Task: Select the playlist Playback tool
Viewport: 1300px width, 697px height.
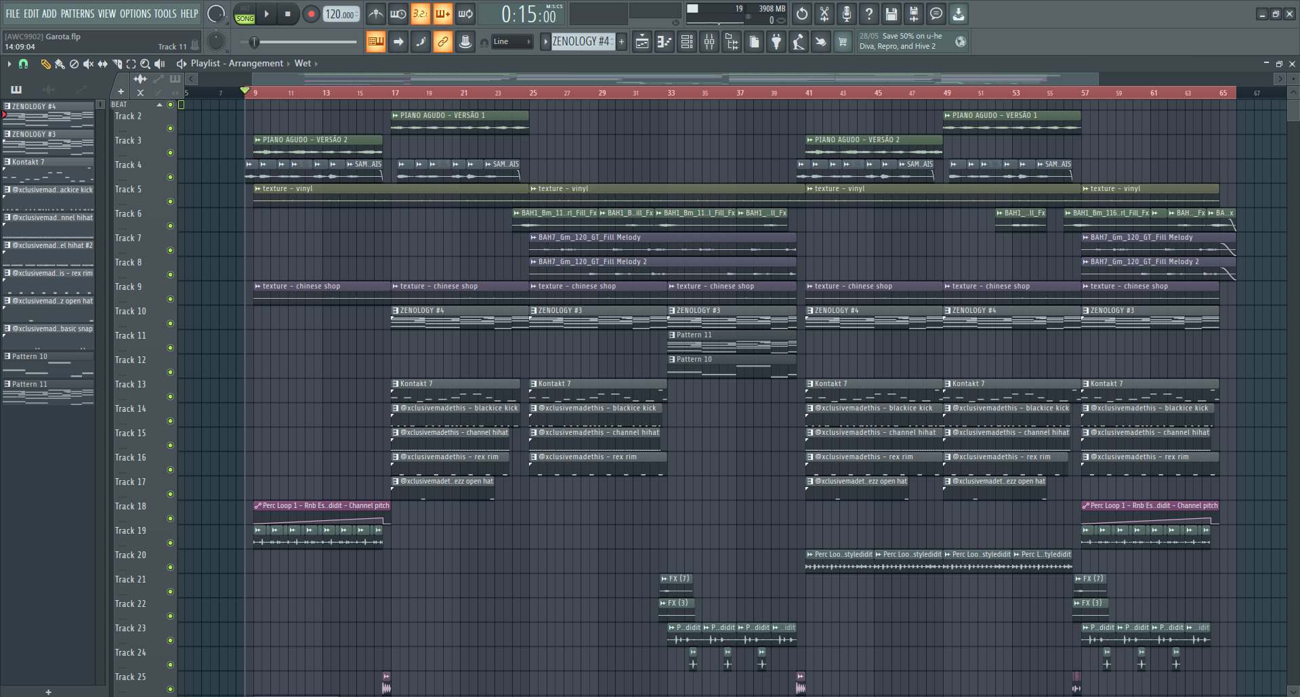Action: 160,64
